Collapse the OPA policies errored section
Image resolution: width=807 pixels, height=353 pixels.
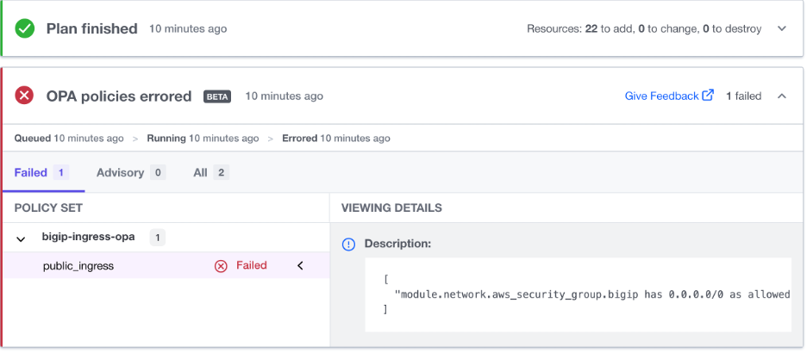[782, 96]
